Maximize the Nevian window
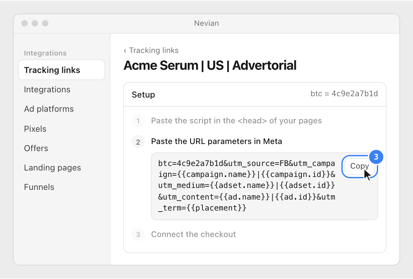413x279 pixels. tap(45, 23)
